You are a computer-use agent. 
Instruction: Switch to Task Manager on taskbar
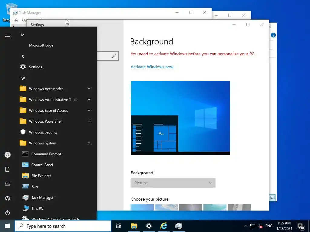(x=179, y=226)
